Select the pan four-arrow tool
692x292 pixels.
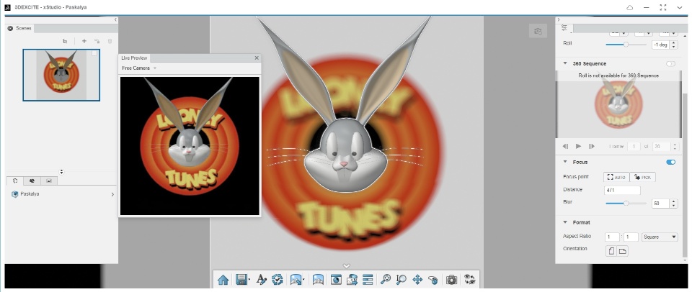417,279
